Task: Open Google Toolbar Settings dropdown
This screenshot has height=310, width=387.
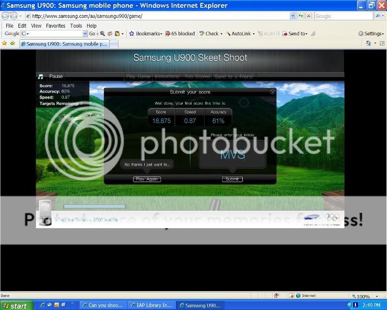Action: 371,33
